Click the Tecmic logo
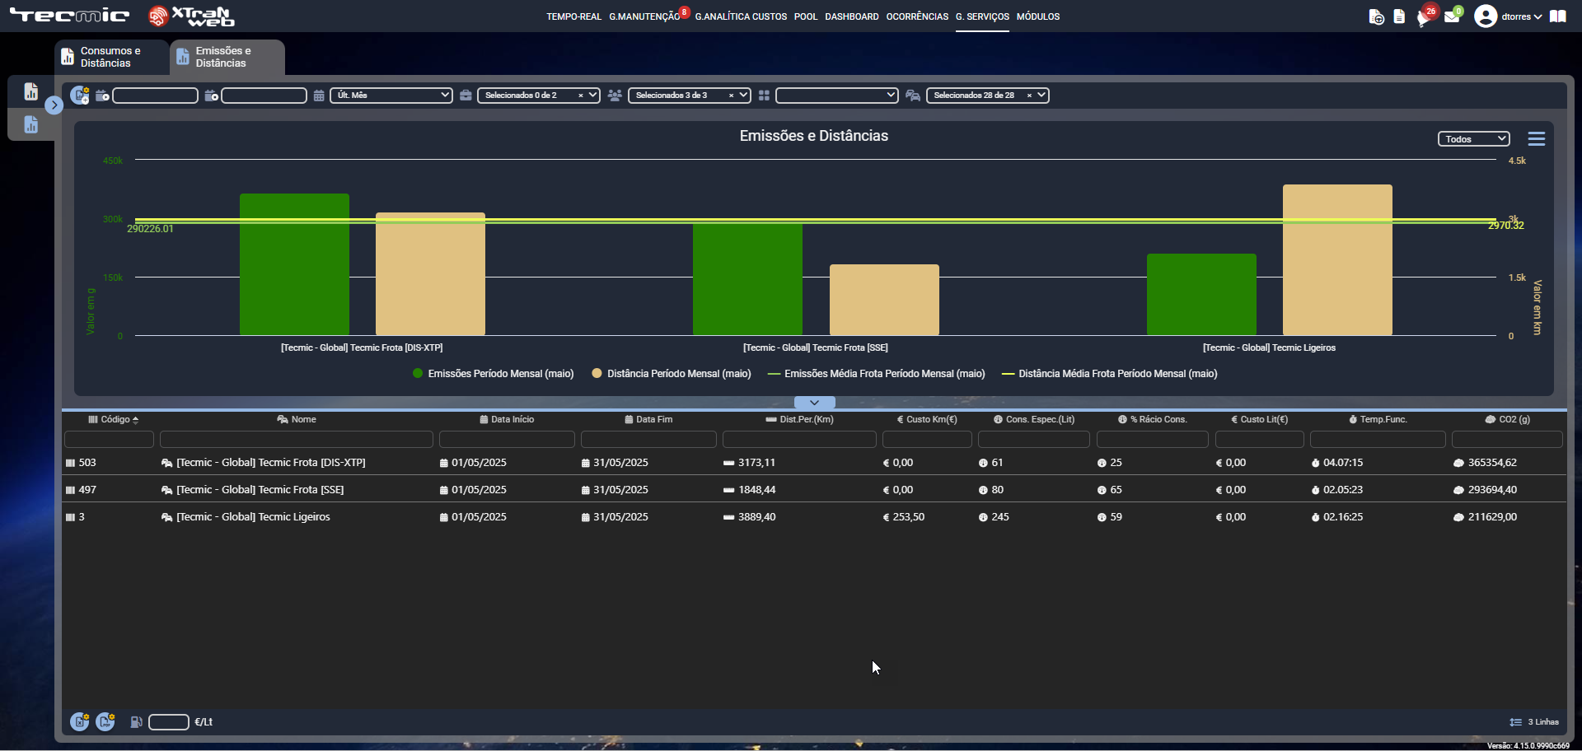The height and width of the screenshot is (751, 1582). pos(70,16)
